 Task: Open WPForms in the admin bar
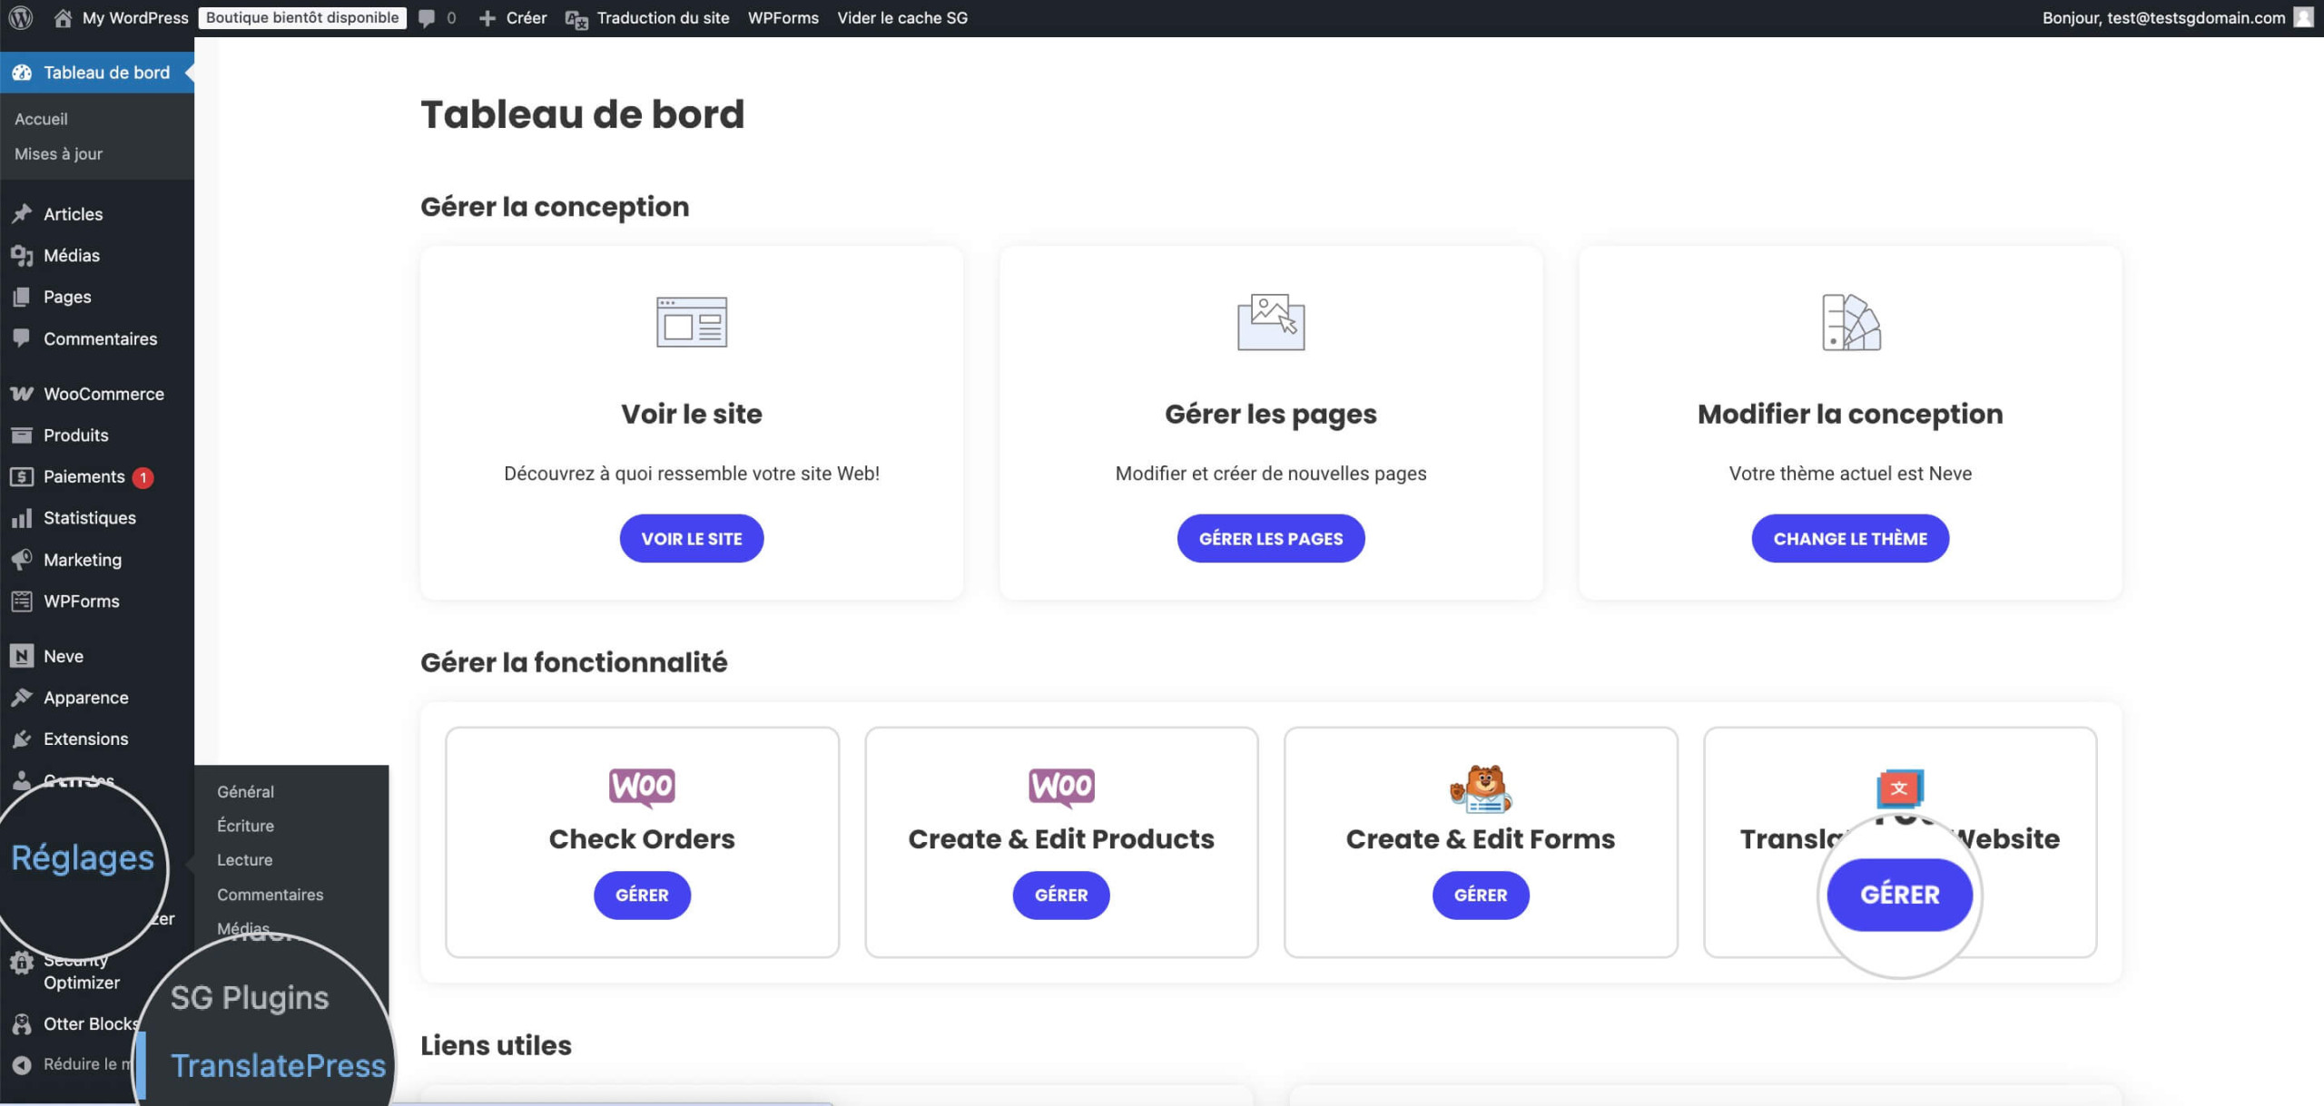pyautogui.click(x=783, y=17)
